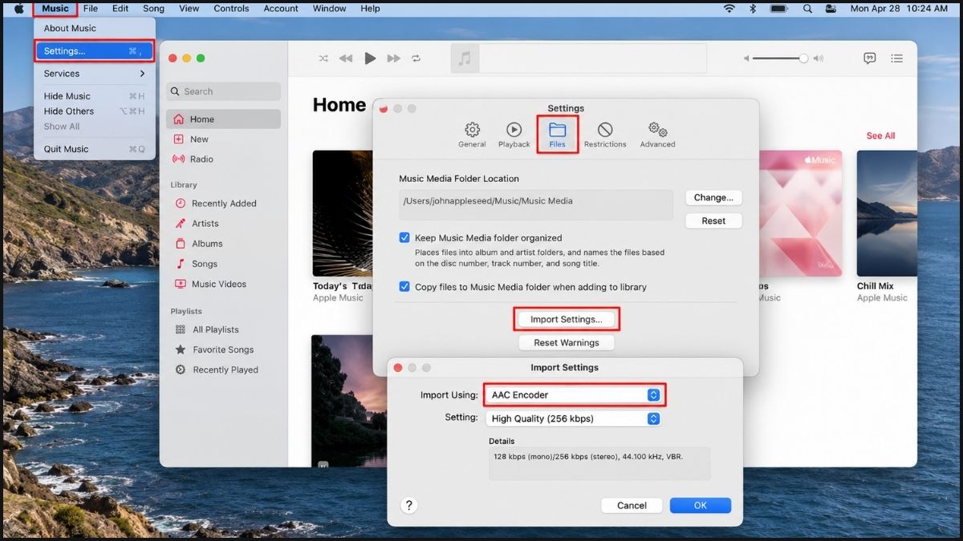Open Radio in the sidebar
The height and width of the screenshot is (541, 963).
223,159
